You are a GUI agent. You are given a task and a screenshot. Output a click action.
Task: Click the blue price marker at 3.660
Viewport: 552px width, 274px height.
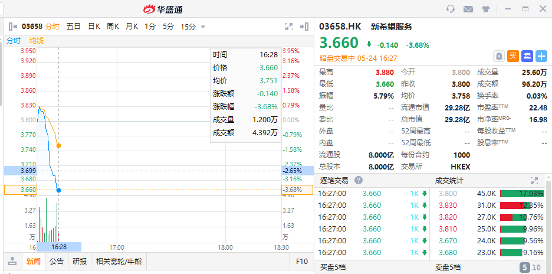58,190
